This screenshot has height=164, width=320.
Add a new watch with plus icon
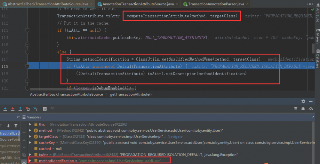(24, 125)
